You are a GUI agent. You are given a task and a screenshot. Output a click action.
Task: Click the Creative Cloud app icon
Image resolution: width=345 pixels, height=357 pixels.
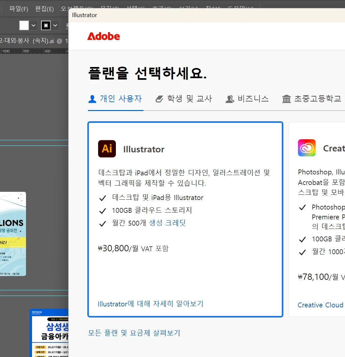tap(307, 148)
